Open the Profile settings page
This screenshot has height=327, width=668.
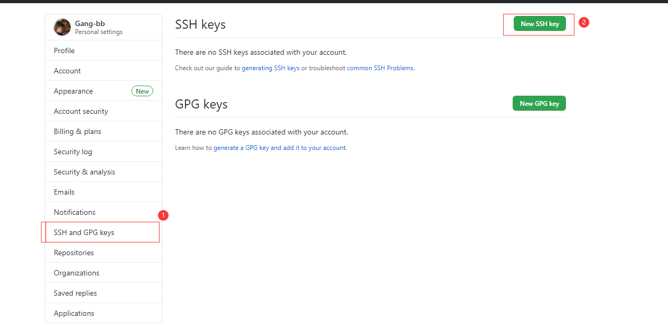pyautogui.click(x=103, y=51)
